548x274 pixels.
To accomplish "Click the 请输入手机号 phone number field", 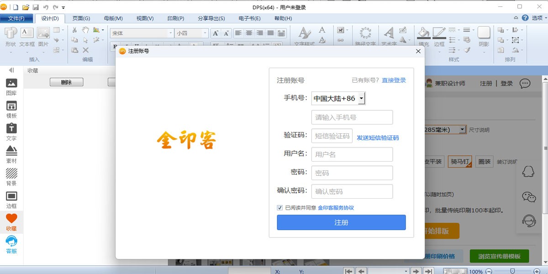I will coord(352,117).
